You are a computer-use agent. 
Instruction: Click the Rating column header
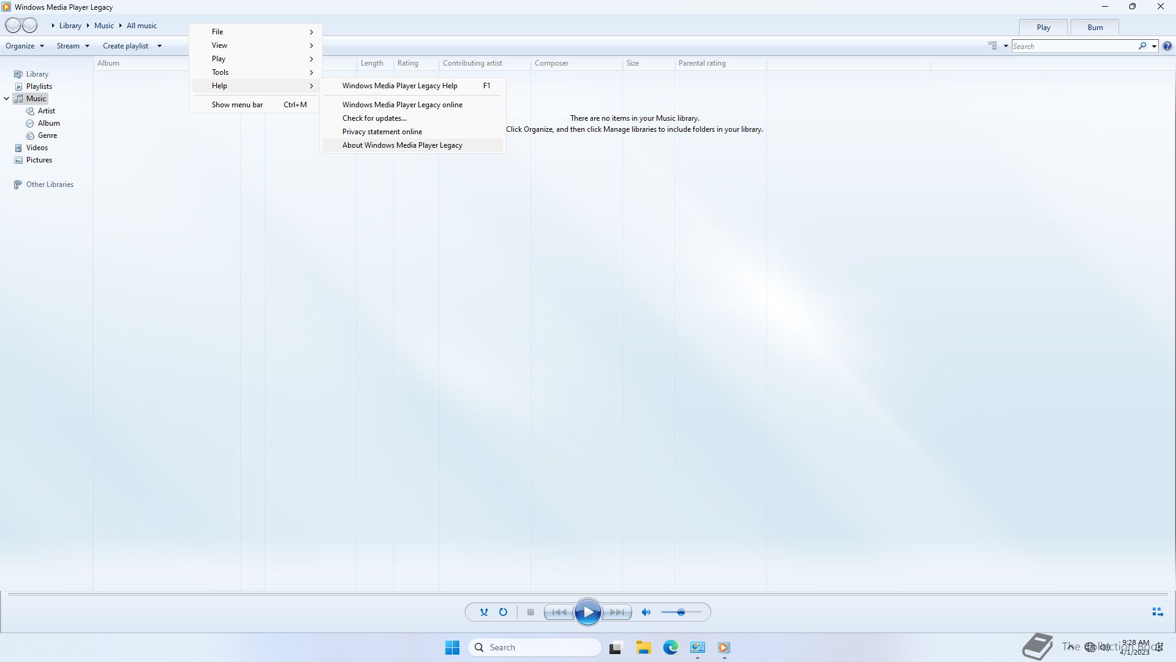click(x=416, y=63)
